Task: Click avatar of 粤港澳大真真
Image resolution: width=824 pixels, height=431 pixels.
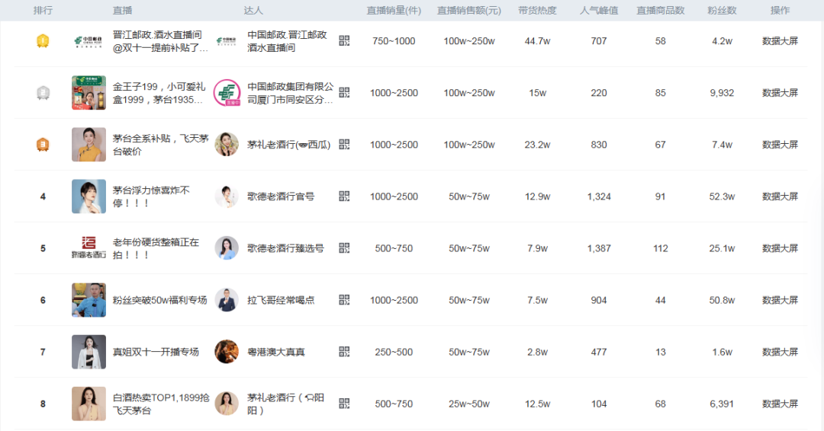Action: tap(227, 352)
